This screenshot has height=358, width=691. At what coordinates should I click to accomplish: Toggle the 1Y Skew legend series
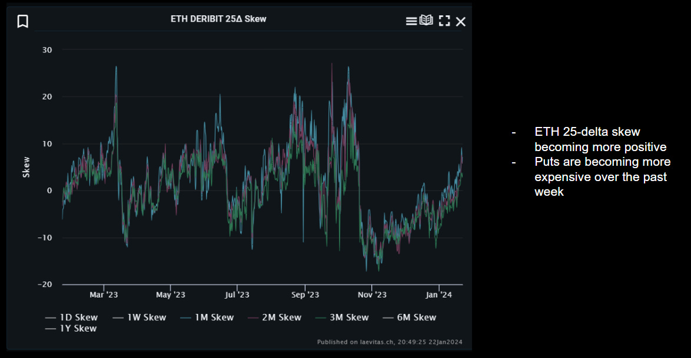pyautogui.click(x=71, y=329)
